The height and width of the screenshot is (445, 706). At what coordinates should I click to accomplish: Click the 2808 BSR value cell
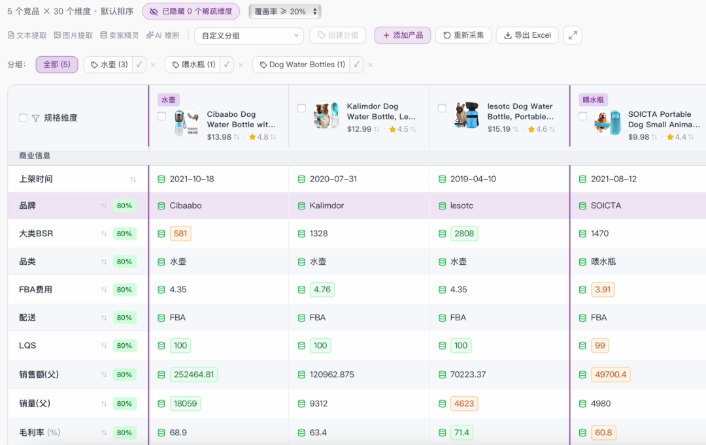464,234
